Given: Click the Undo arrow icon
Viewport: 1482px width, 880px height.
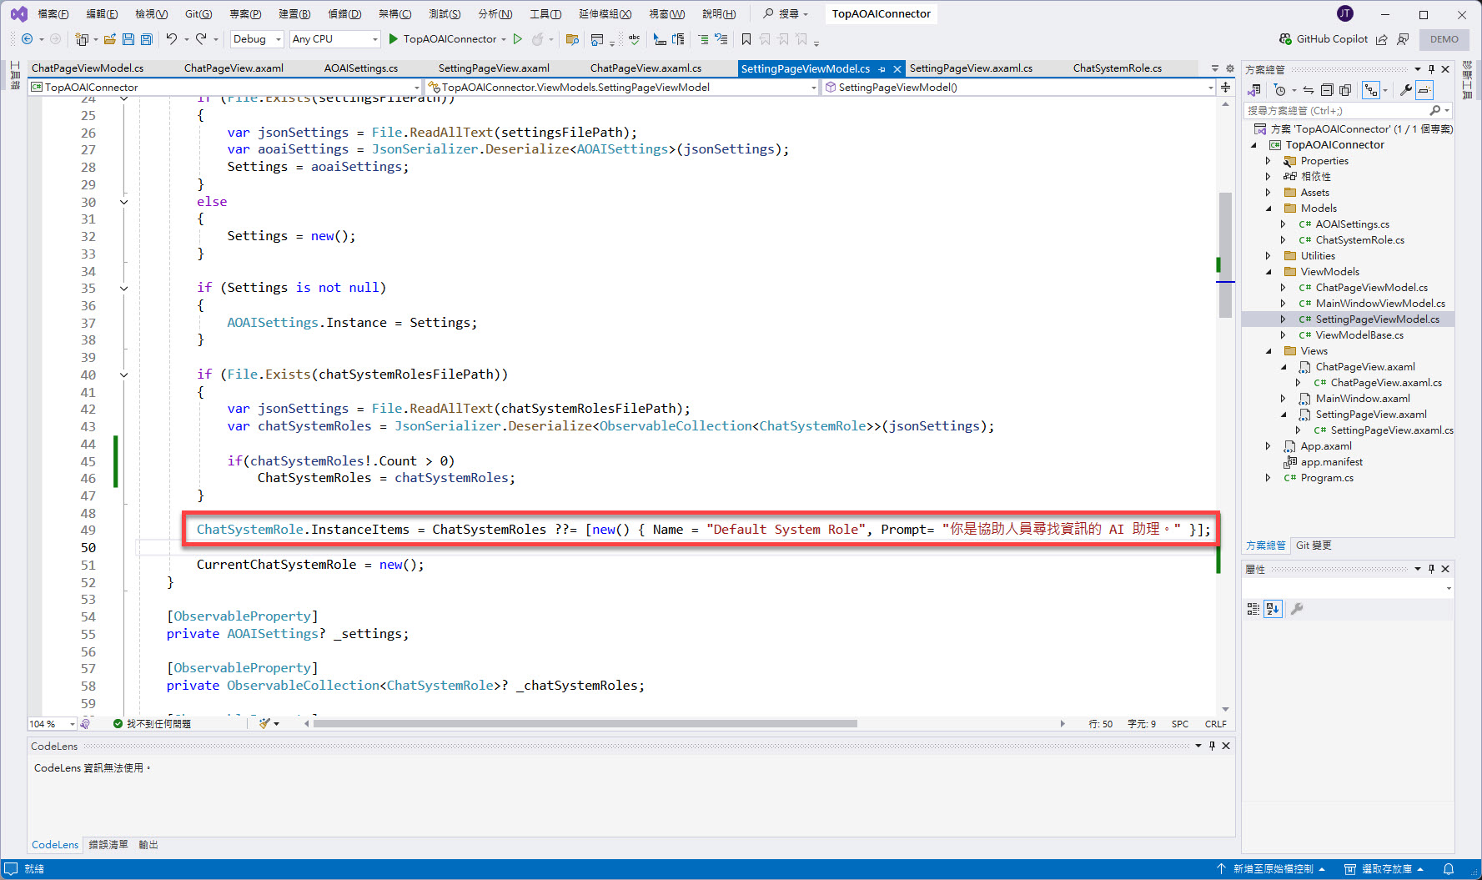Looking at the screenshot, I should (x=171, y=39).
